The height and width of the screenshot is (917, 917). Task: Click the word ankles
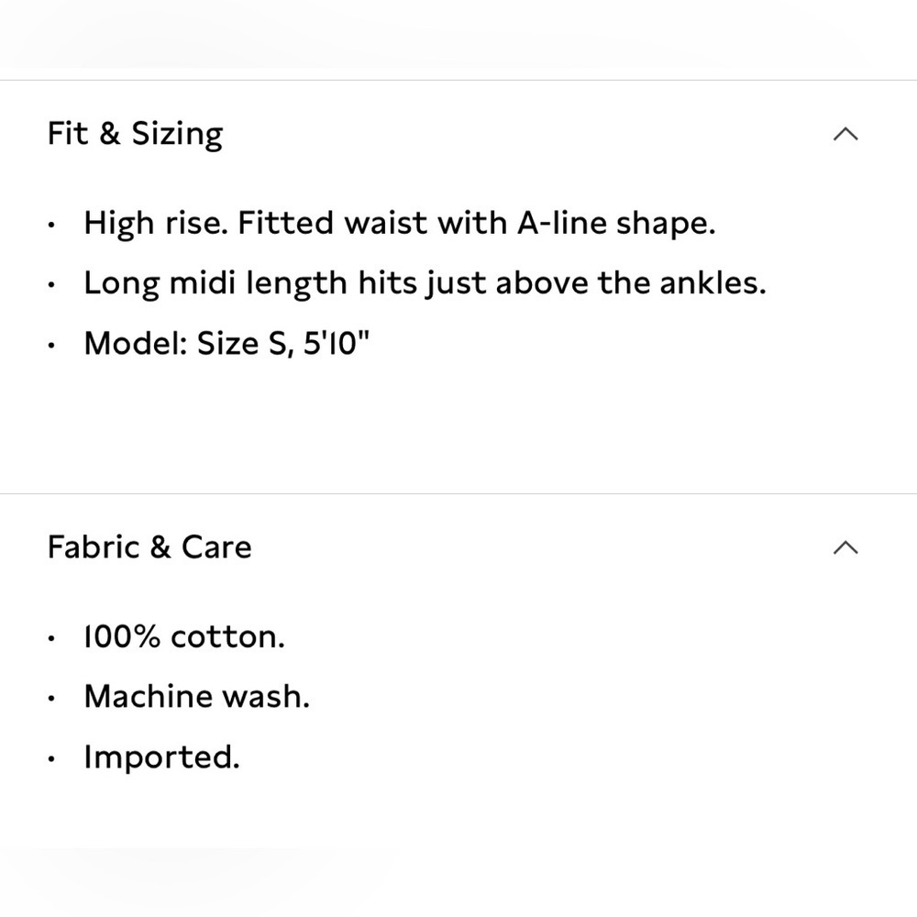coord(713,283)
